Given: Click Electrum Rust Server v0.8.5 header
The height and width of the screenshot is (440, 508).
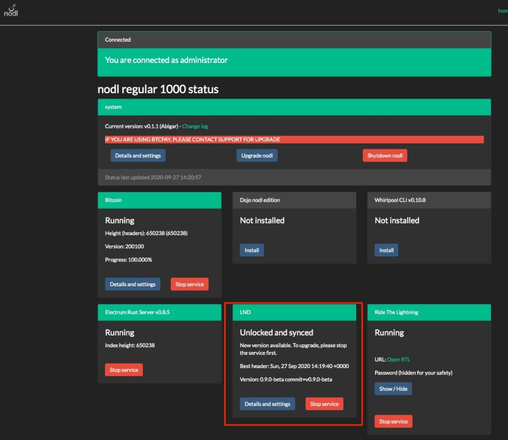Looking at the screenshot, I should click(160, 313).
